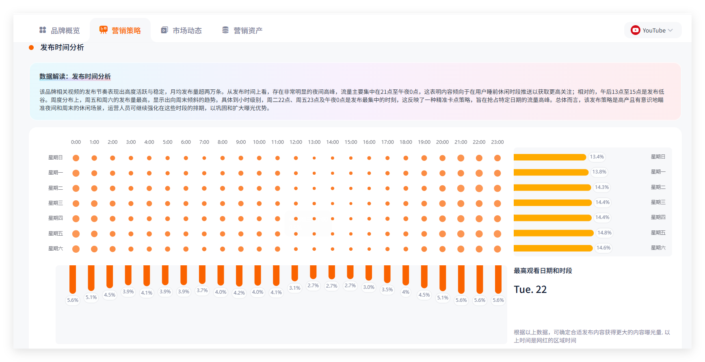Image resolution: width=705 pixels, height=362 pixels.
Task: Click the orange bullet beside 发布时间分析
Action: 31,48
